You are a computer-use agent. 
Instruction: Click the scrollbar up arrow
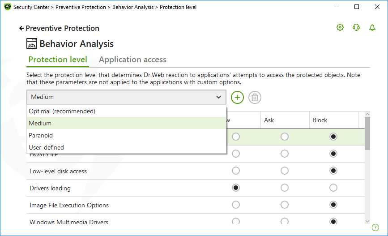pyautogui.click(x=367, y=114)
